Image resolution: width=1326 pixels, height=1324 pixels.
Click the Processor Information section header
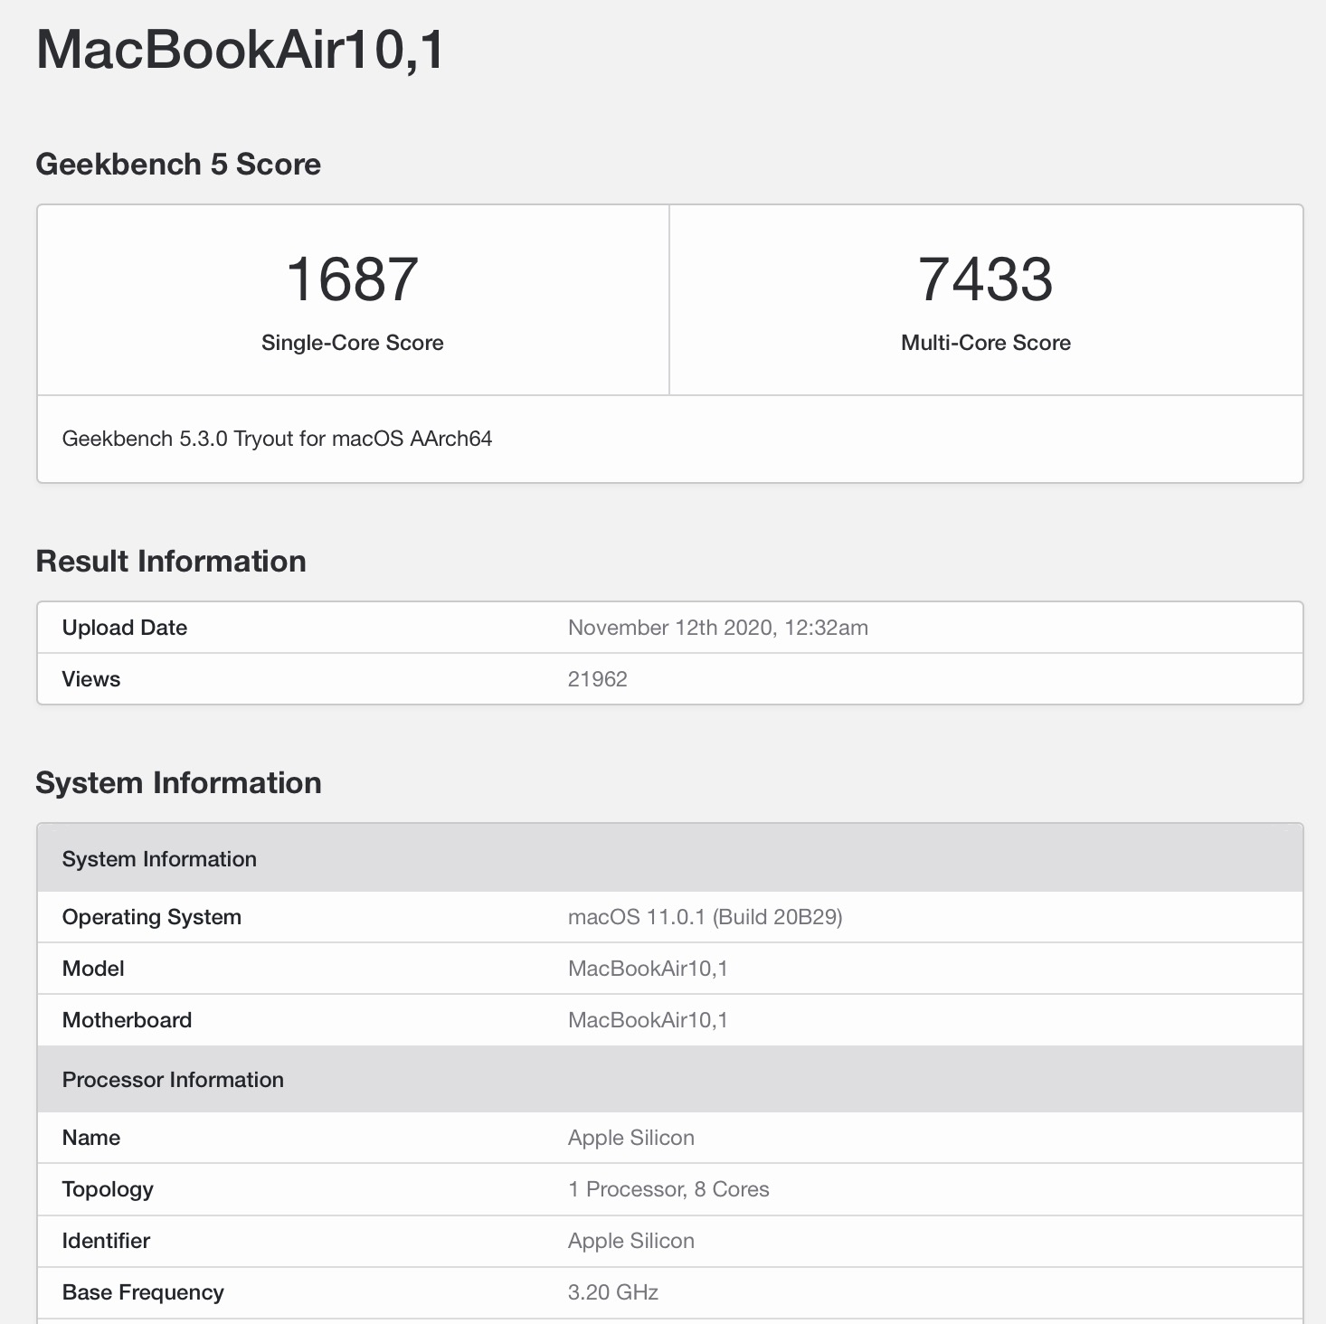coord(173,1080)
